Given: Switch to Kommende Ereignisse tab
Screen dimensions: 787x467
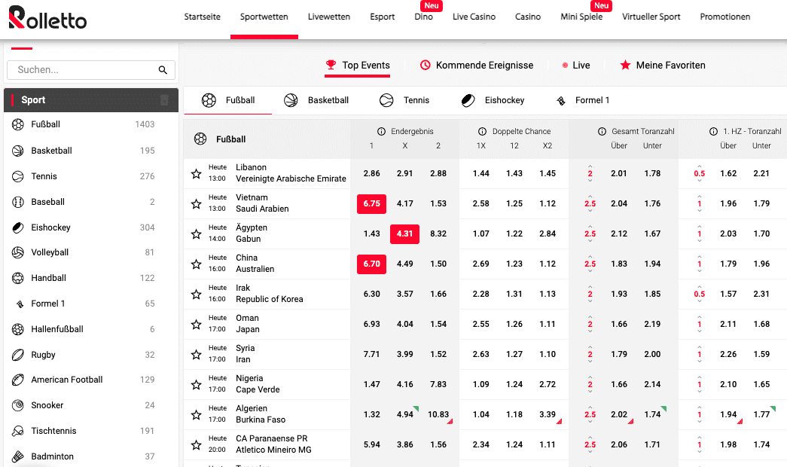Looking at the screenshot, I should 476,66.
